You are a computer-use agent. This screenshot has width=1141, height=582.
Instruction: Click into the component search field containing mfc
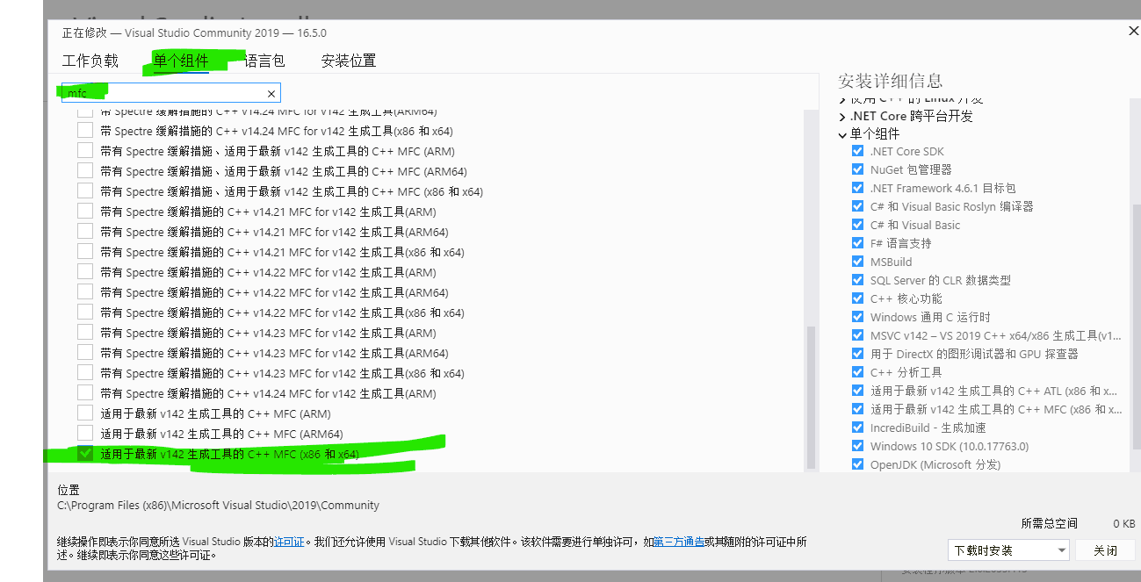[170, 93]
